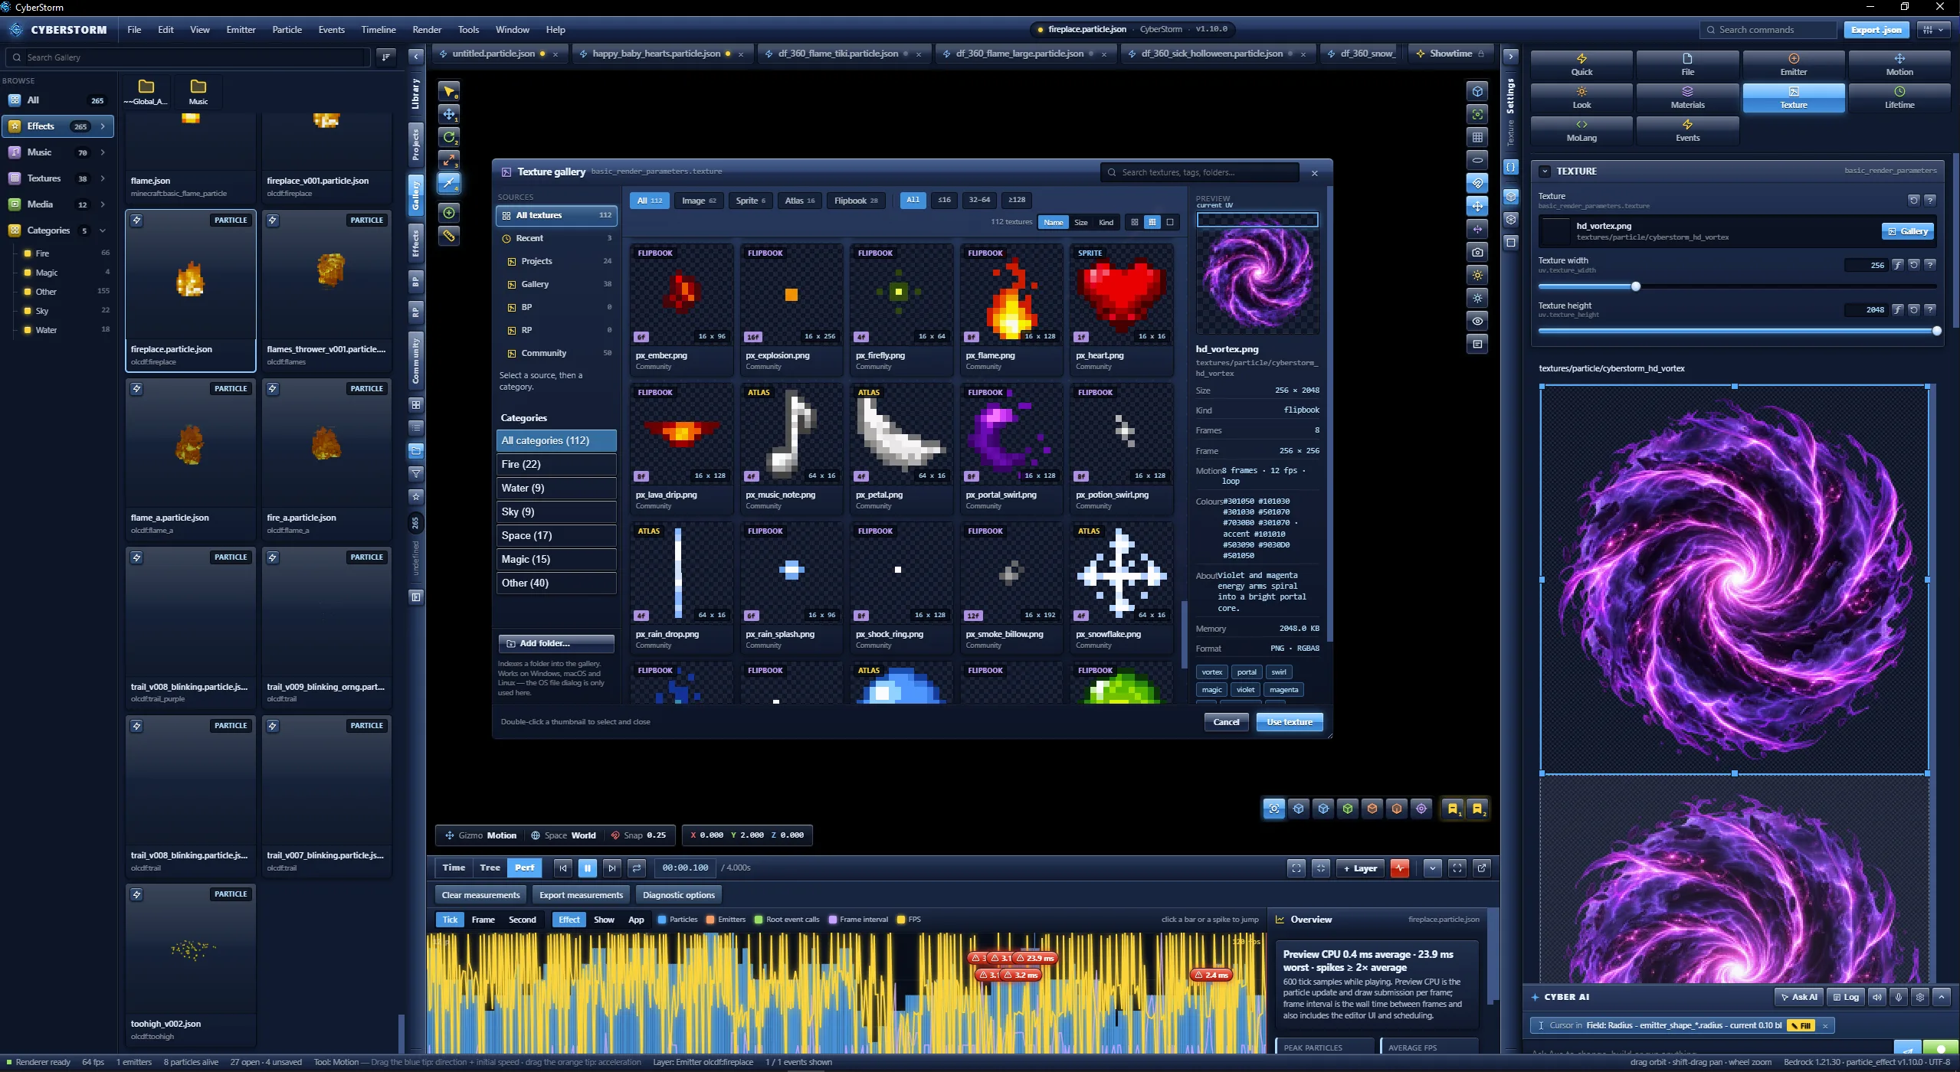Open timeline in external window icon
Screen dimensions: 1960x1072
click(1482, 868)
